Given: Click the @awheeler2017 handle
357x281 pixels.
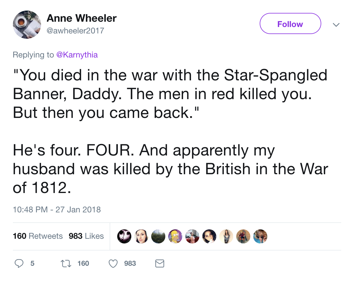Looking at the screenshot, I should [x=75, y=30].
